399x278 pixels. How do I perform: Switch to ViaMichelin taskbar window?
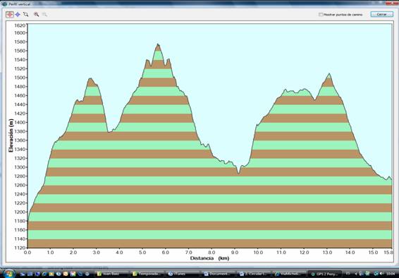tap(288, 274)
